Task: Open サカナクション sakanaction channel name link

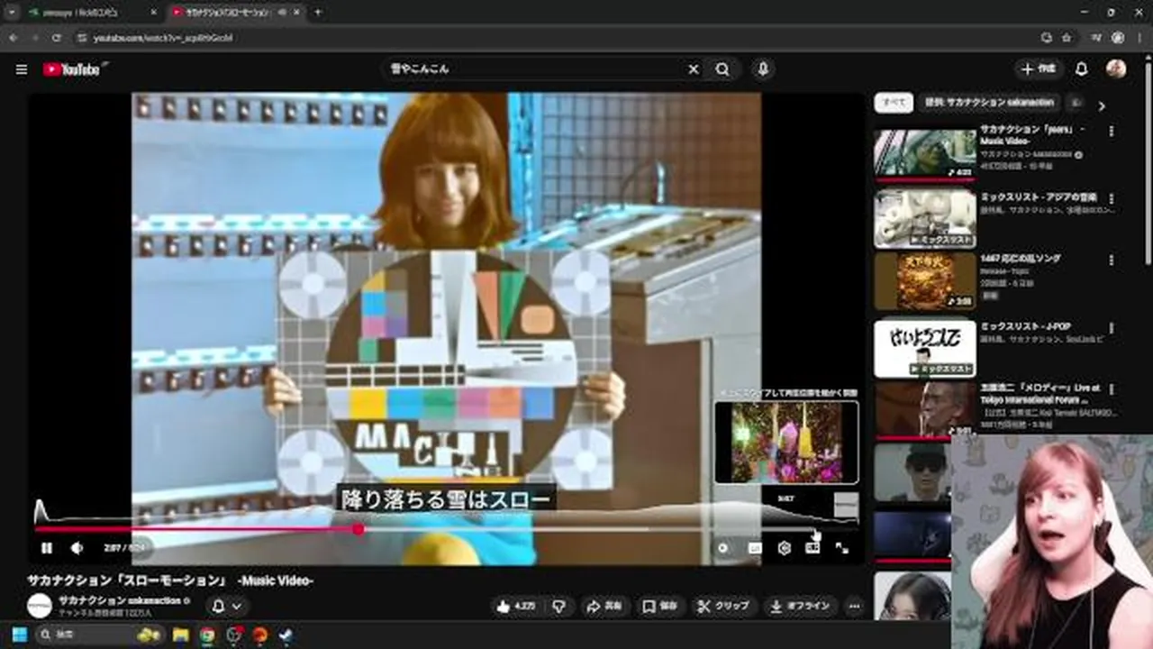Action: [120, 600]
